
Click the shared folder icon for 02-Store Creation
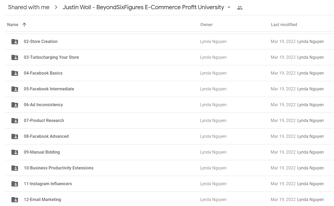[15, 42]
